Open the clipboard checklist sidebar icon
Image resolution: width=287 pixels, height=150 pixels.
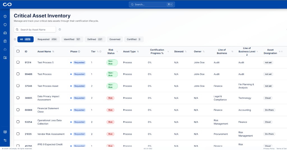tap(5, 41)
